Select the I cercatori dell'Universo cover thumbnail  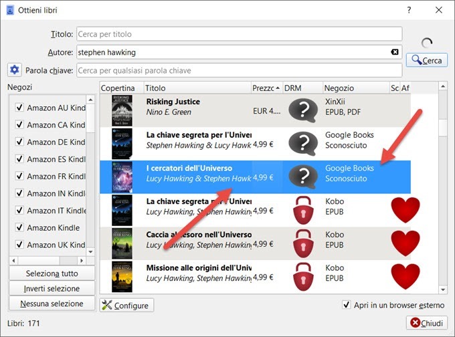click(122, 177)
